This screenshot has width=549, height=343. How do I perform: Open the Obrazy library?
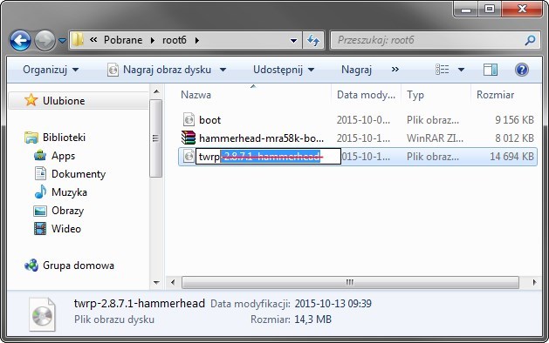click(x=67, y=211)
